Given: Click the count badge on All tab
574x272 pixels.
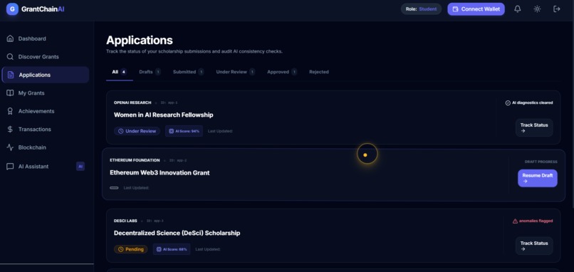Looking at the screenshot, I should (x=124, y=72).
